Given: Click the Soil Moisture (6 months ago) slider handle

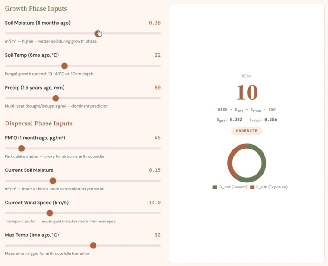Looking at the screenshot, I should point(97,33).
